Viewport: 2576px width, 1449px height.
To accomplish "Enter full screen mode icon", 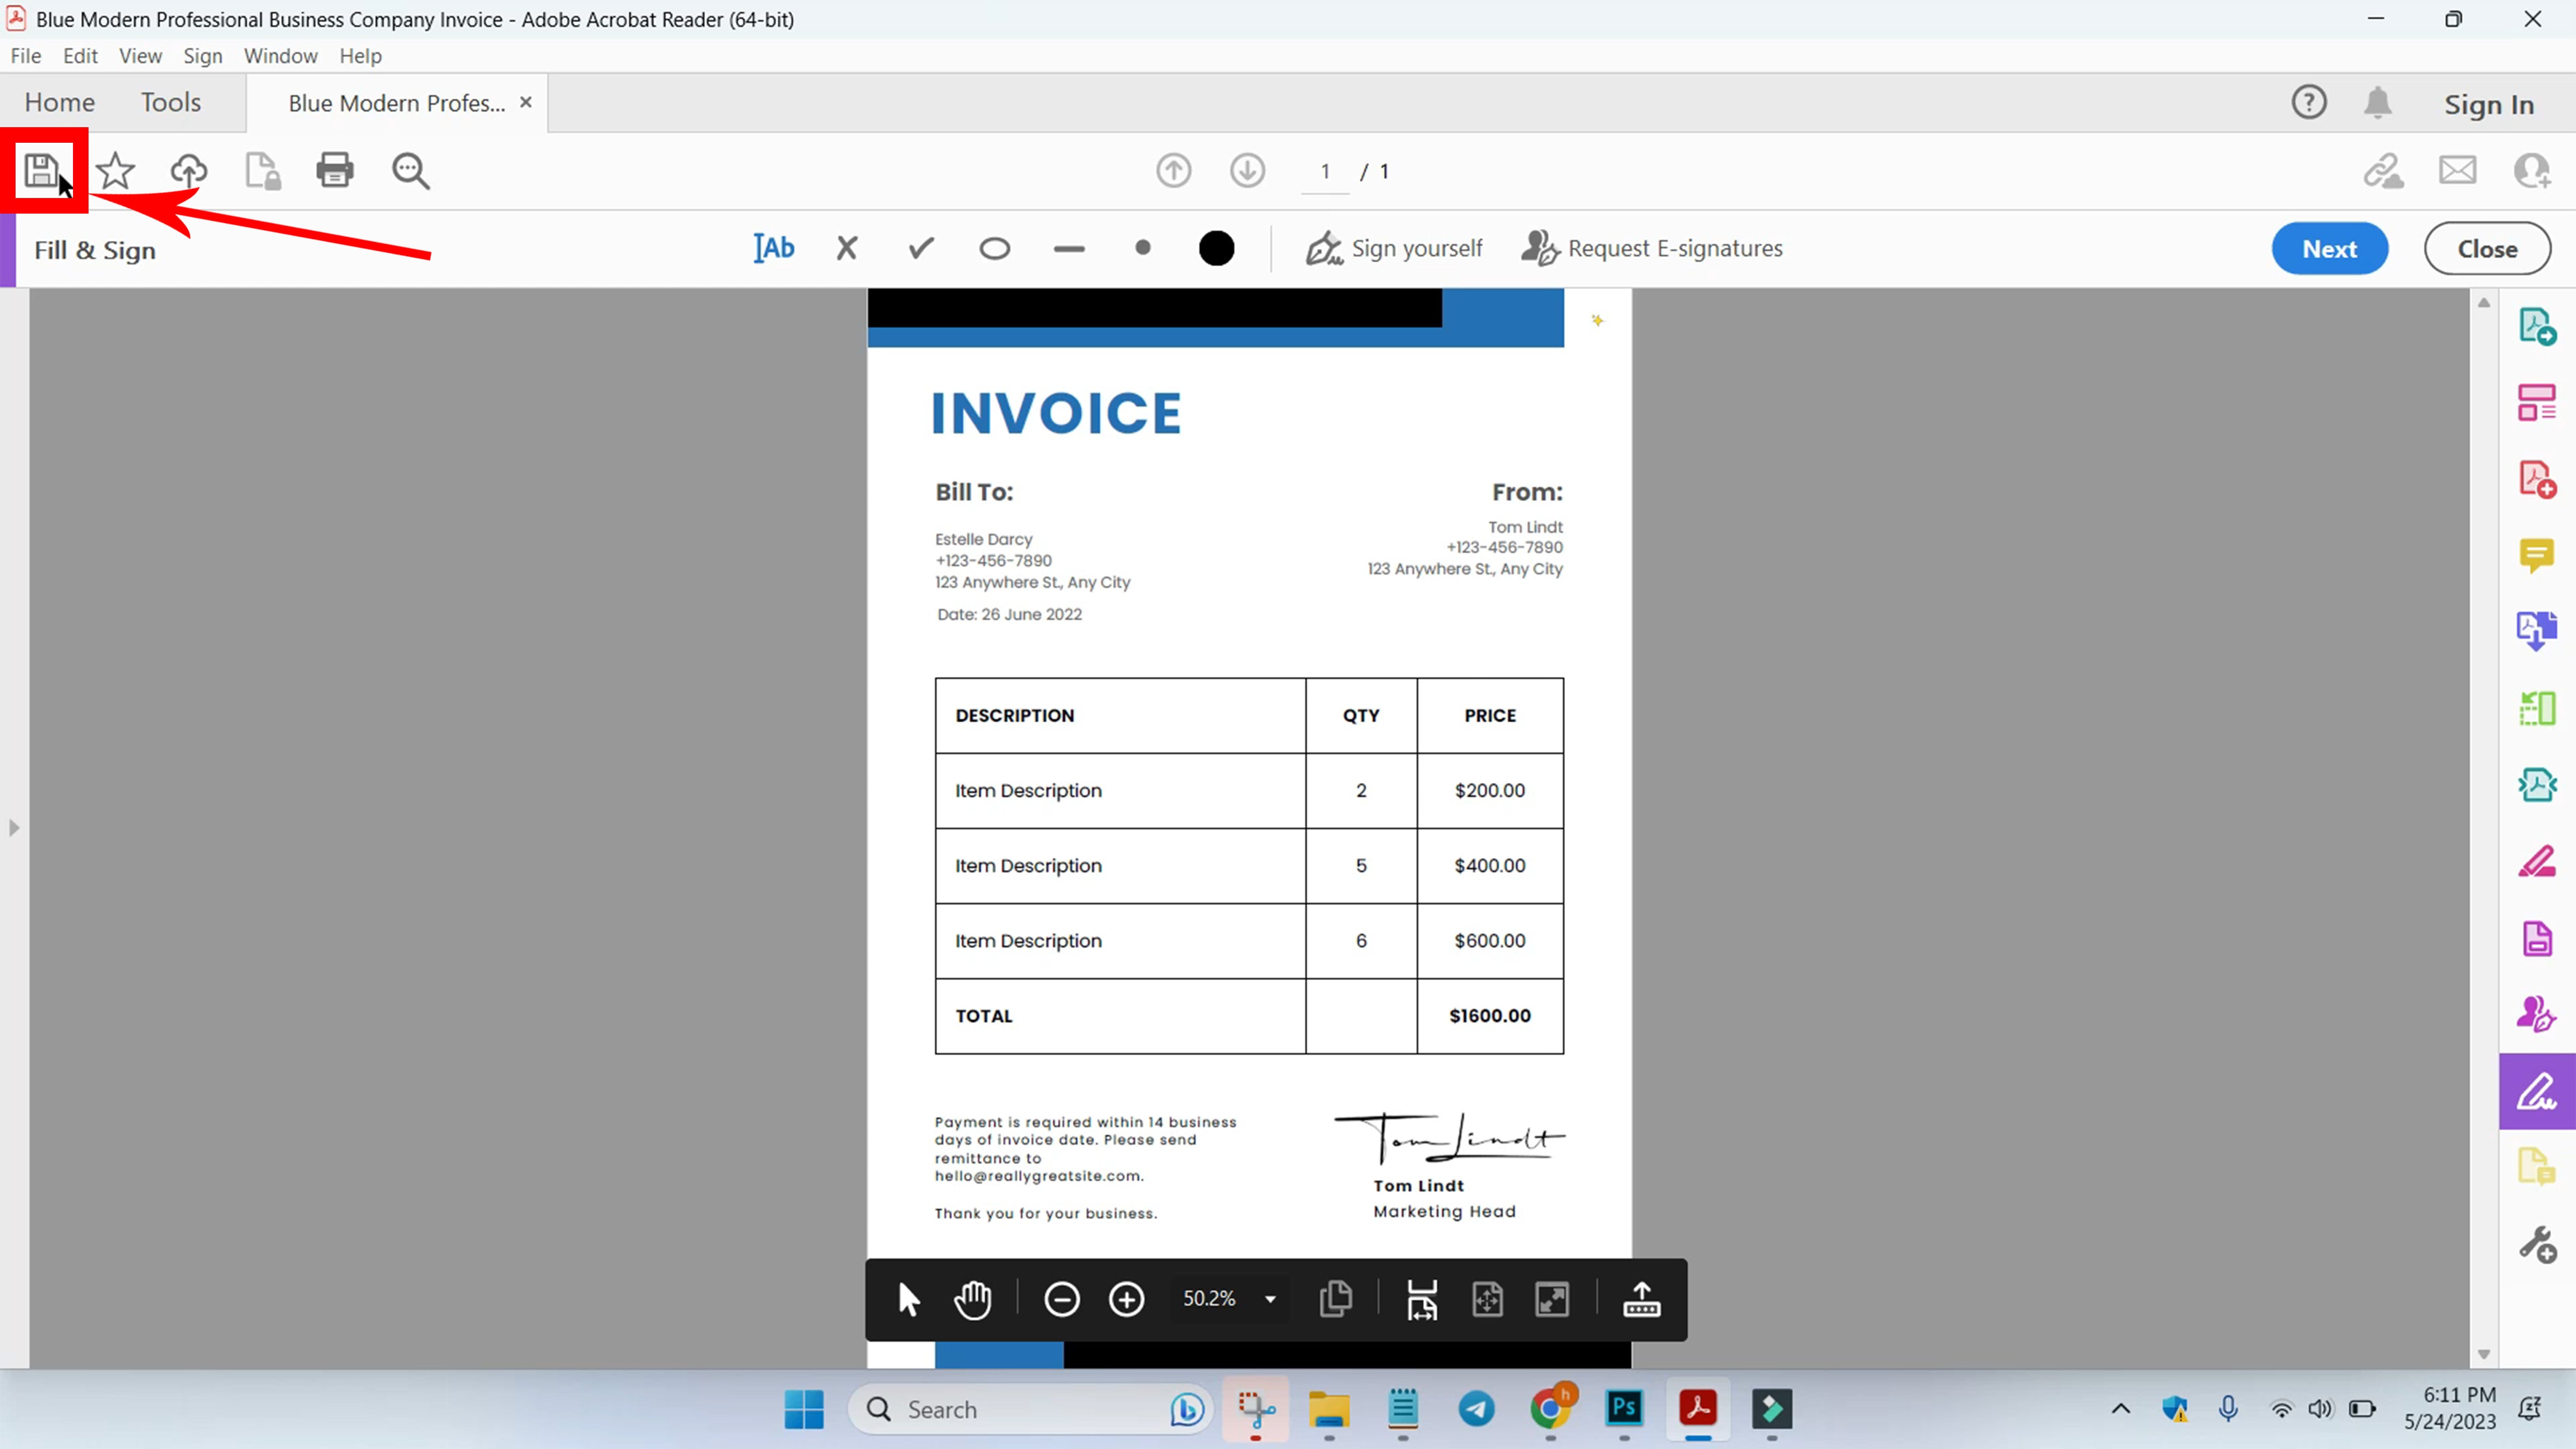I will 1552,1299.
